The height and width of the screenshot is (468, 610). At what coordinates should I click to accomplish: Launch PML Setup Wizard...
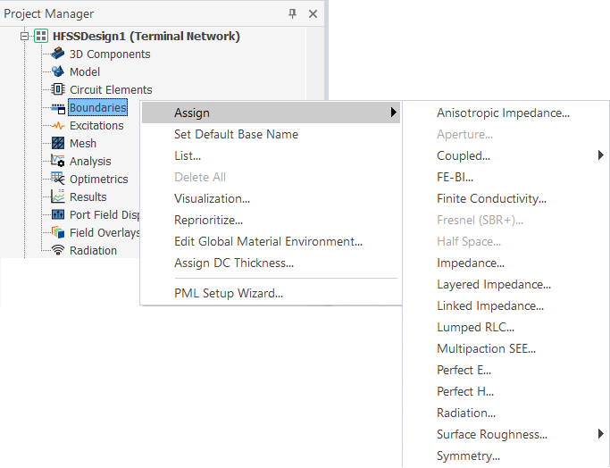(229, 293)
